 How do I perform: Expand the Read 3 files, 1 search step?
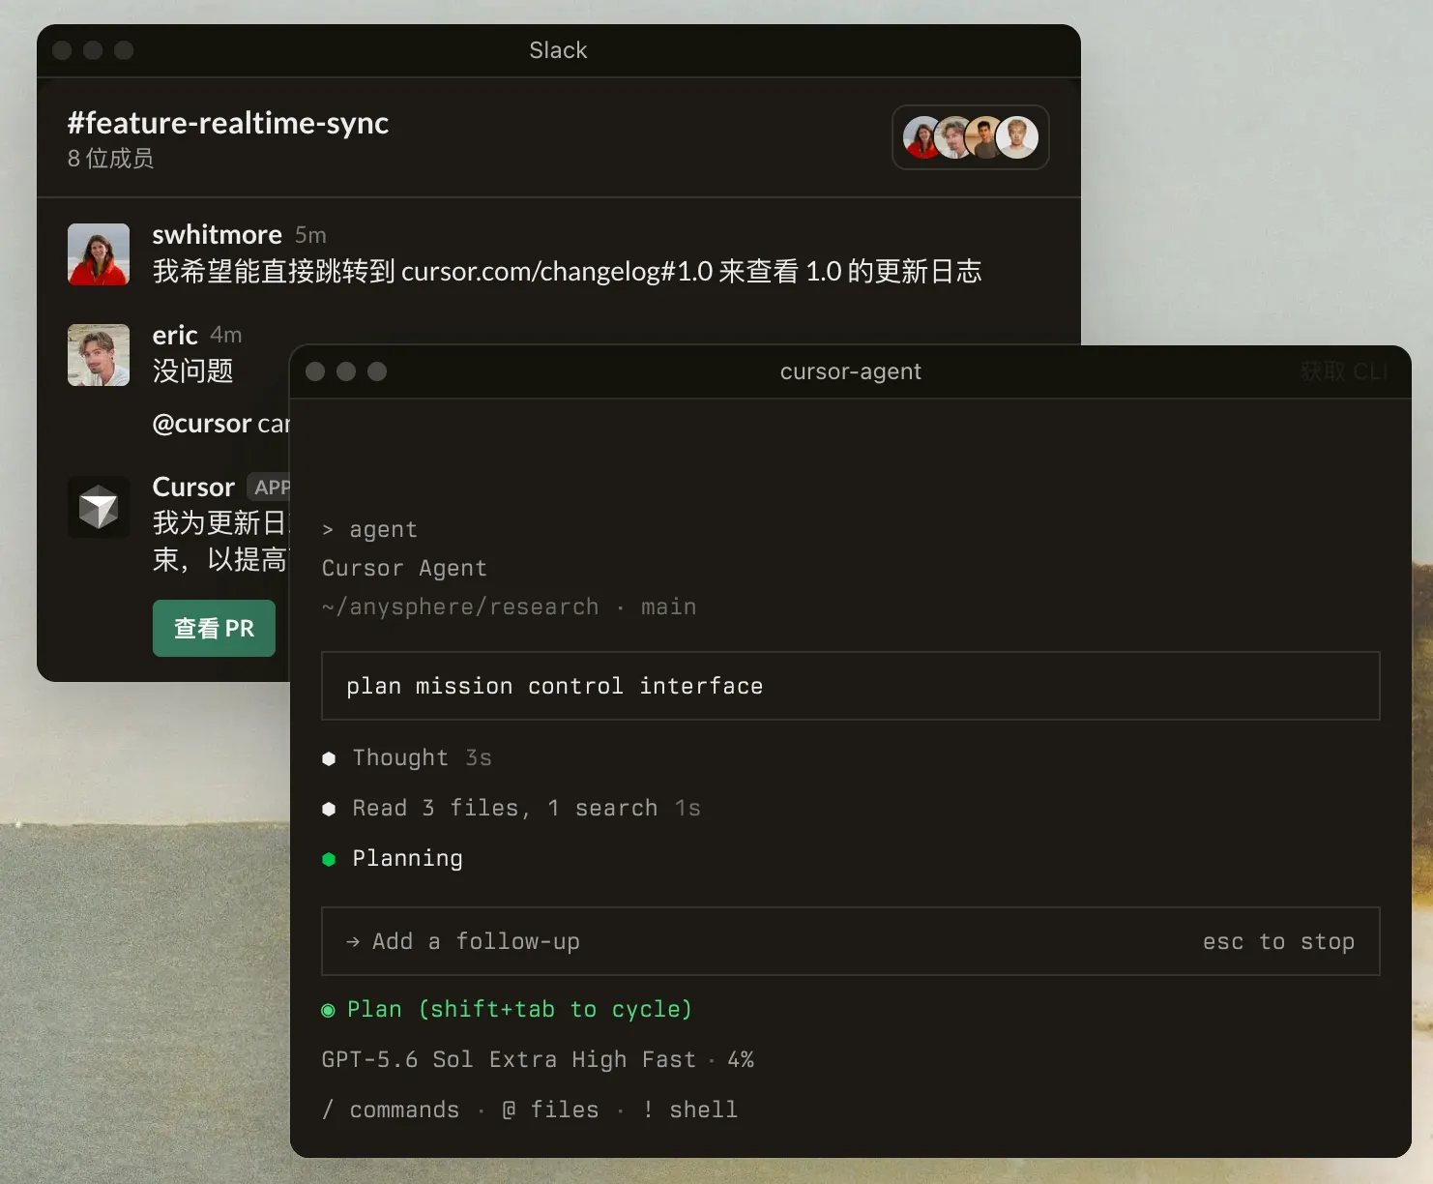[x=512, y=808]
